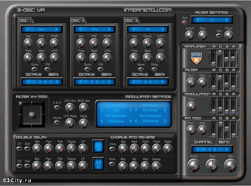Increase OSC 2 semi arrow
This screenshot has height=186, width=251.
click(109, 82)
